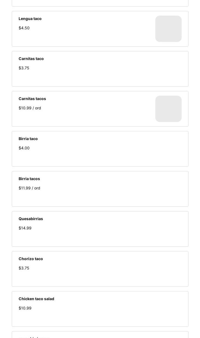
Task: Select the Birria taco item title
Action: pyautogui.click(x=28, y=139)
